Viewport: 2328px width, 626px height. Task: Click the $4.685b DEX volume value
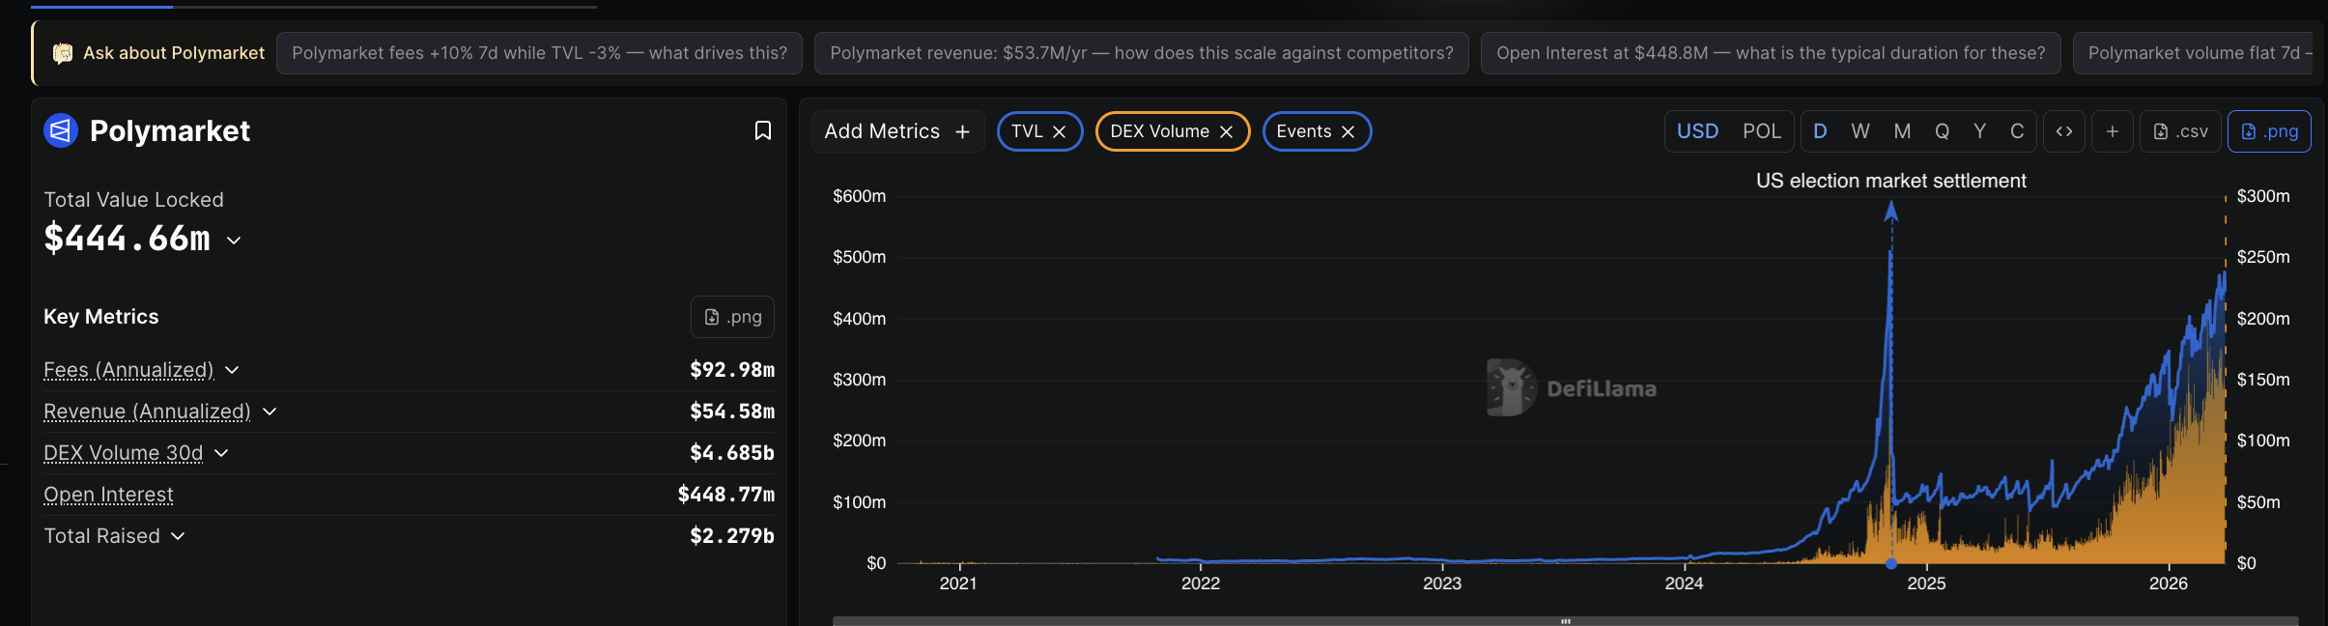(732, 453)
